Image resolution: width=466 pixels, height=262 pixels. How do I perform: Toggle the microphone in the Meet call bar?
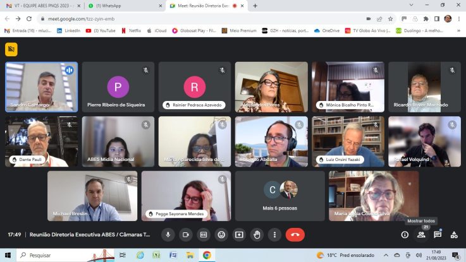pyautogui.click(x=168, y=234)
